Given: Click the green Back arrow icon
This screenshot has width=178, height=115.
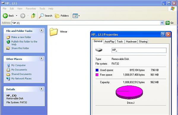Looking at the screenshot, I should tap(5, 16).
